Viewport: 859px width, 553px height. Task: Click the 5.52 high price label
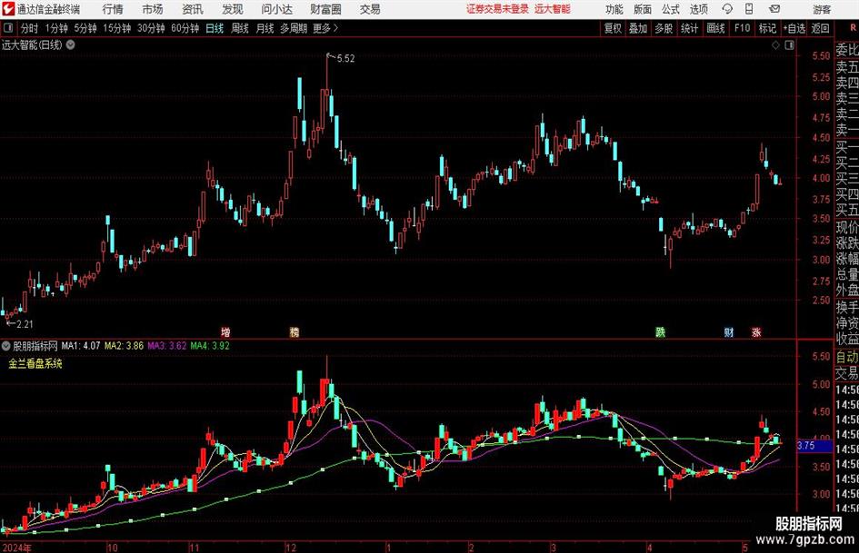[x=345, y=59]
